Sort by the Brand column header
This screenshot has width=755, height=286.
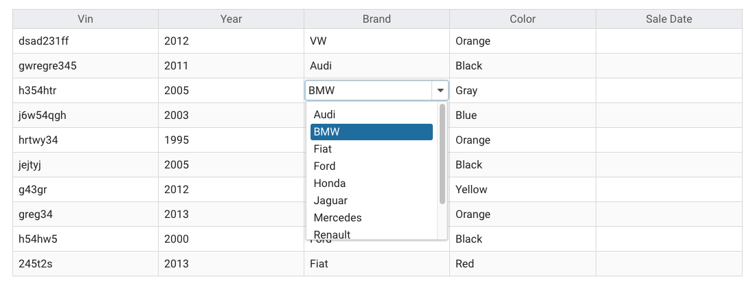377,19
